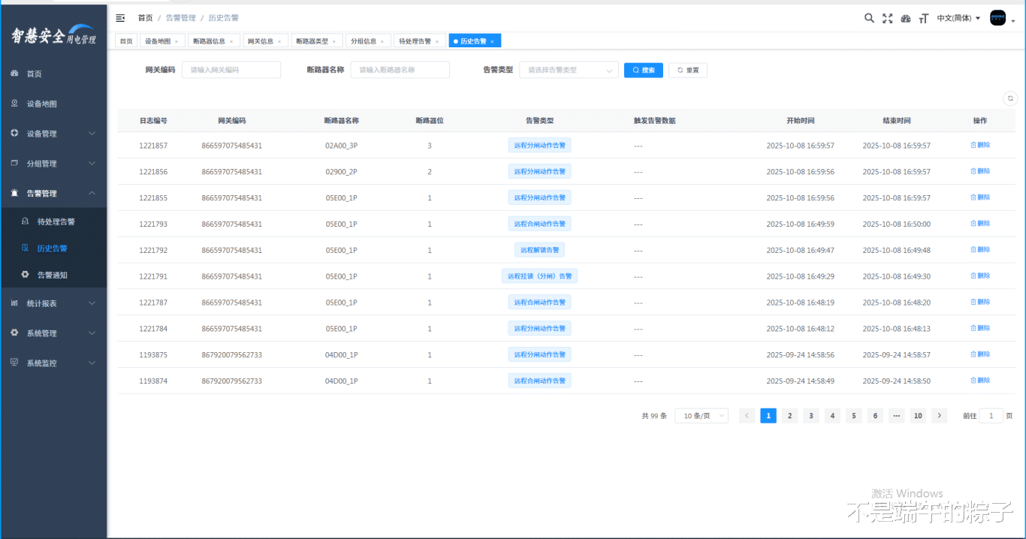Image resolution: width=1026 pixels, height=539 pixels.
Task: Click the 系统管理 gear icon
Action: coord(14,333)
